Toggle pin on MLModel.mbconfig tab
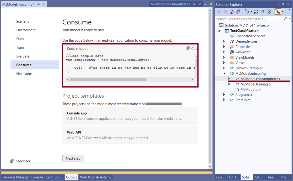Viewport: 293px width, 181px height. point(39,4)
